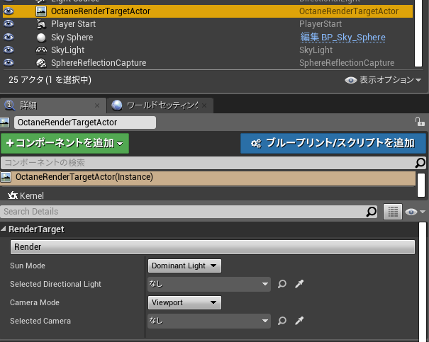429x342 pixels.
Task: Click the component search magnifier icon
Action: tap(420, 163)
